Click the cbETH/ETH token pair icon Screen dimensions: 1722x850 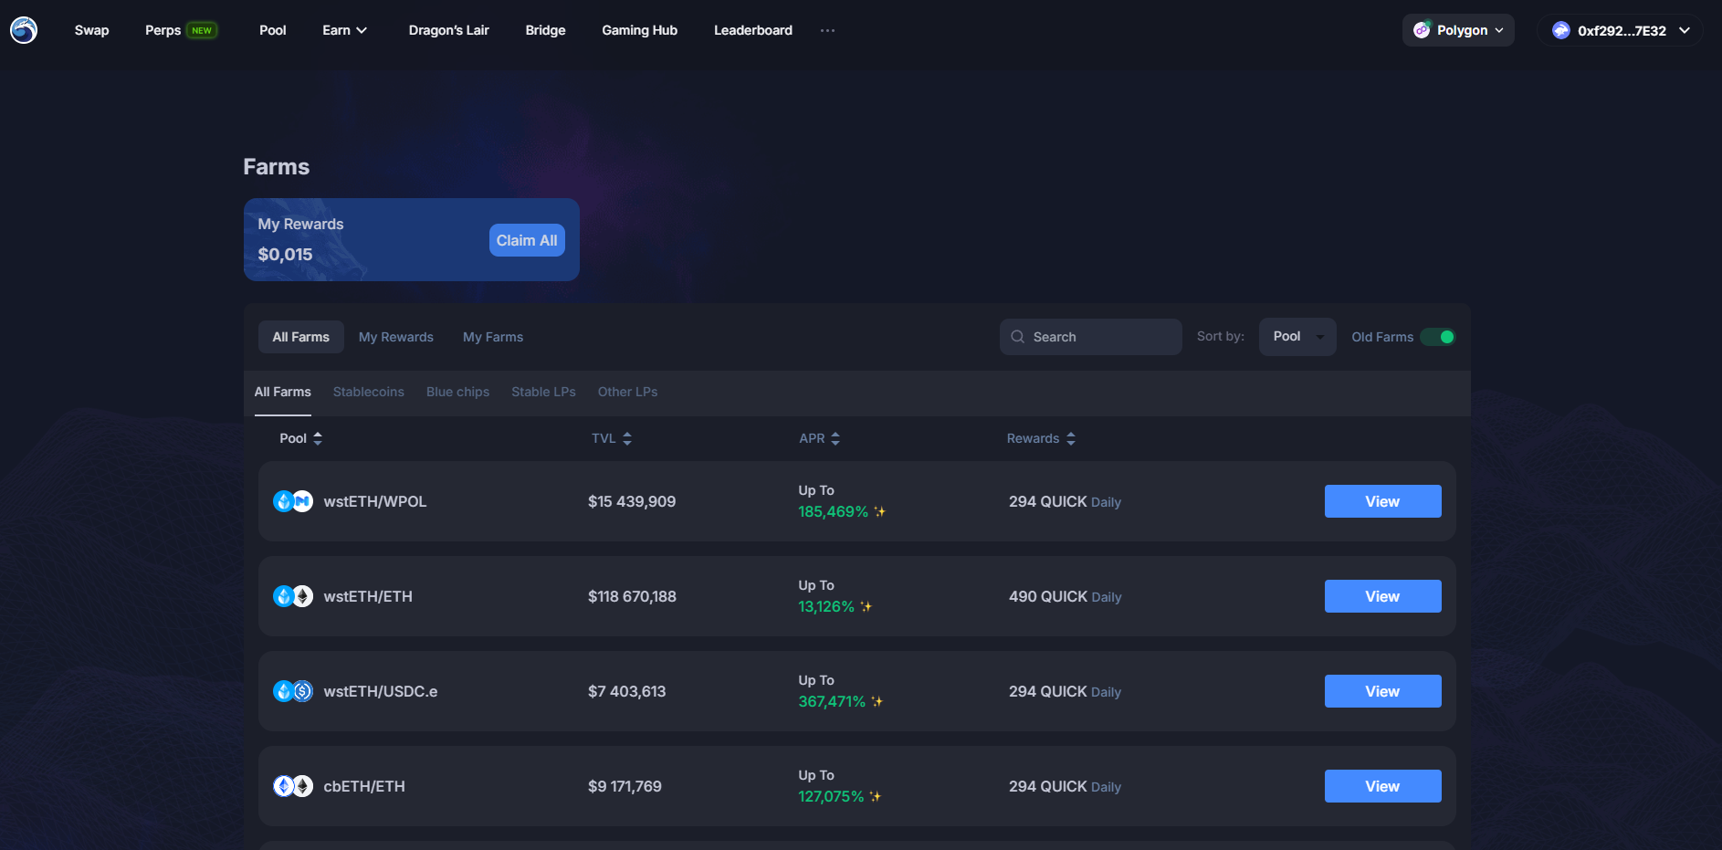pyautogui.click(x=293, y=786)
